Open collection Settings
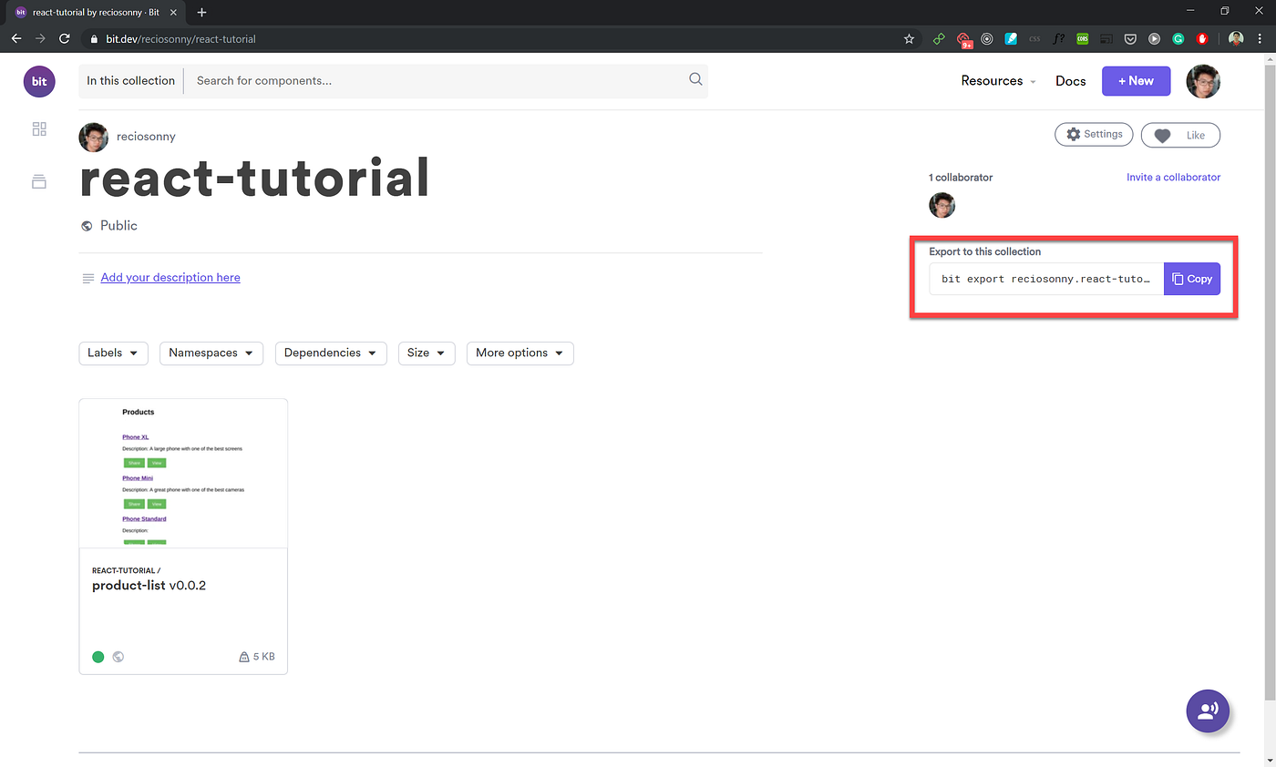The image size is (1276, 767). click(1094, 135)
